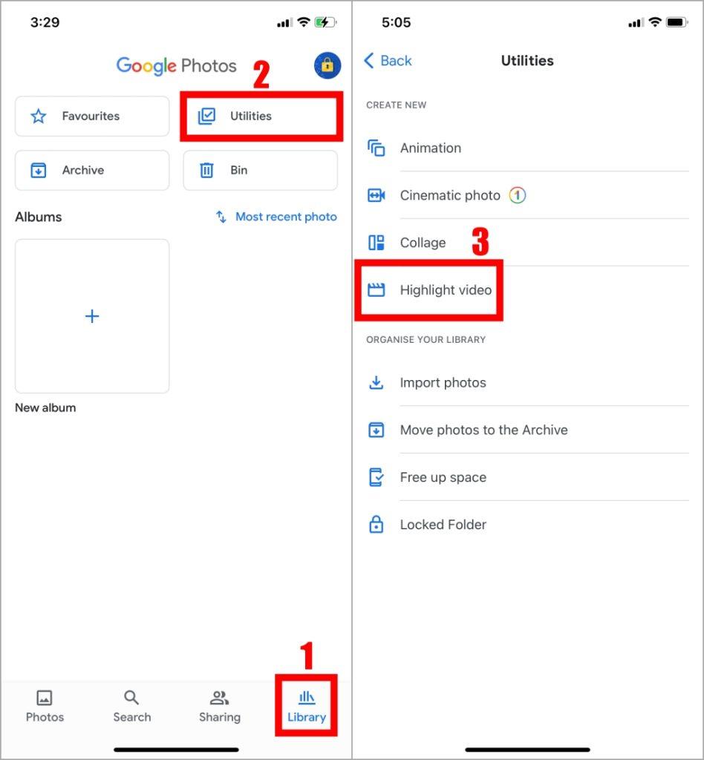Tap the Utilities page title
The height and width of the screenshot is (760, 704).
[x=527, y=61]
